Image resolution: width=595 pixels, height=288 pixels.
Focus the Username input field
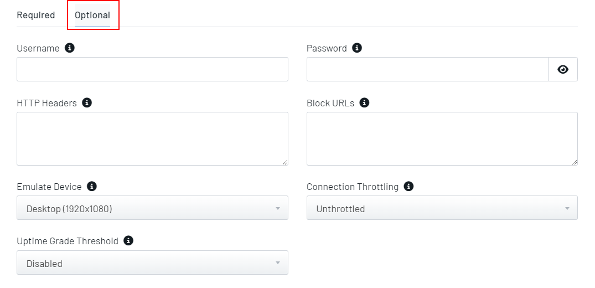pyautogui.click(x=153, y=69)
